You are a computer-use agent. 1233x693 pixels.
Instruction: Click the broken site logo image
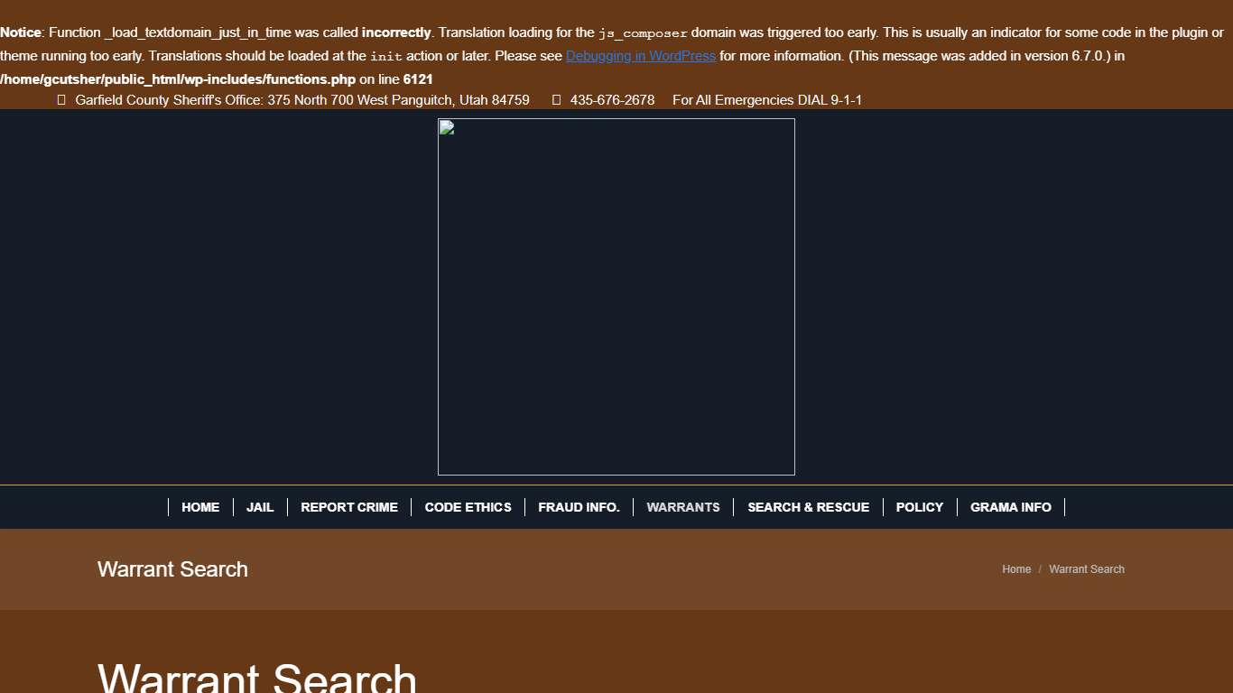point(616,296)
